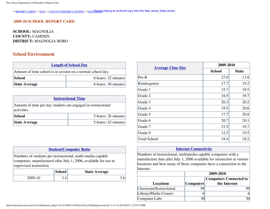Viewport: 270px width, 209px height.
Task: Open the Instructional Time link
Action: pyautogui.click(x=70, y=98)
